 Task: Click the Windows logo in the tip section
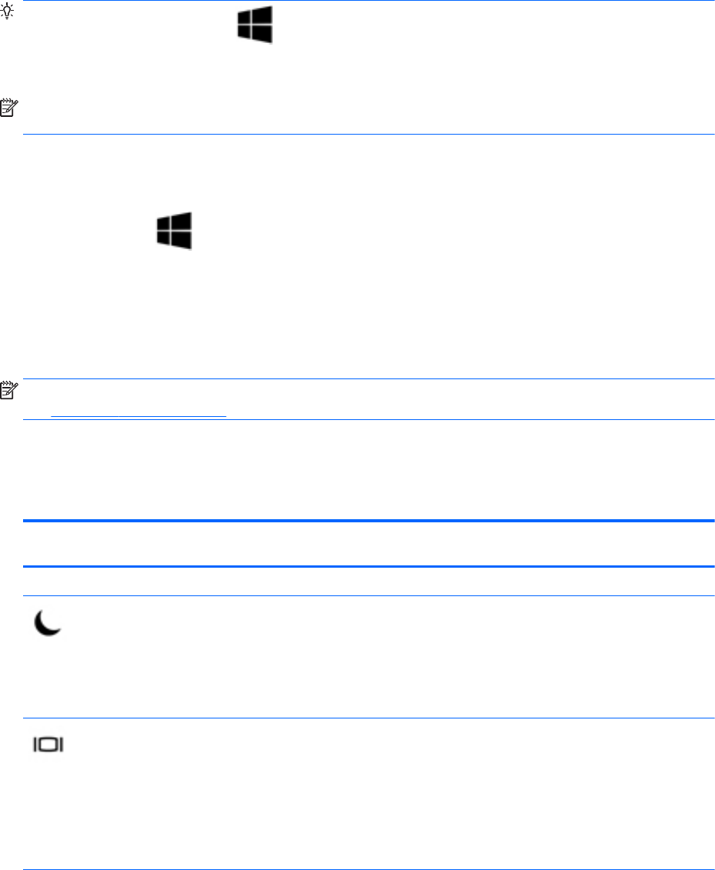(x=254, y=25)
